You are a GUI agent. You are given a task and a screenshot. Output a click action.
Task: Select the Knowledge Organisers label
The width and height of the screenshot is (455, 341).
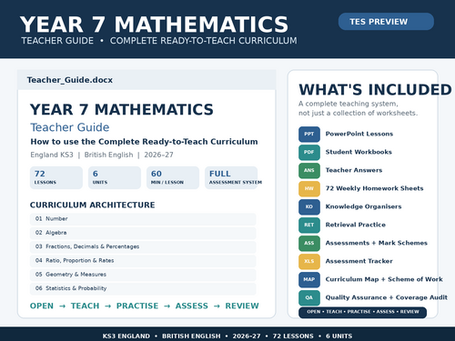click(363, 206)
